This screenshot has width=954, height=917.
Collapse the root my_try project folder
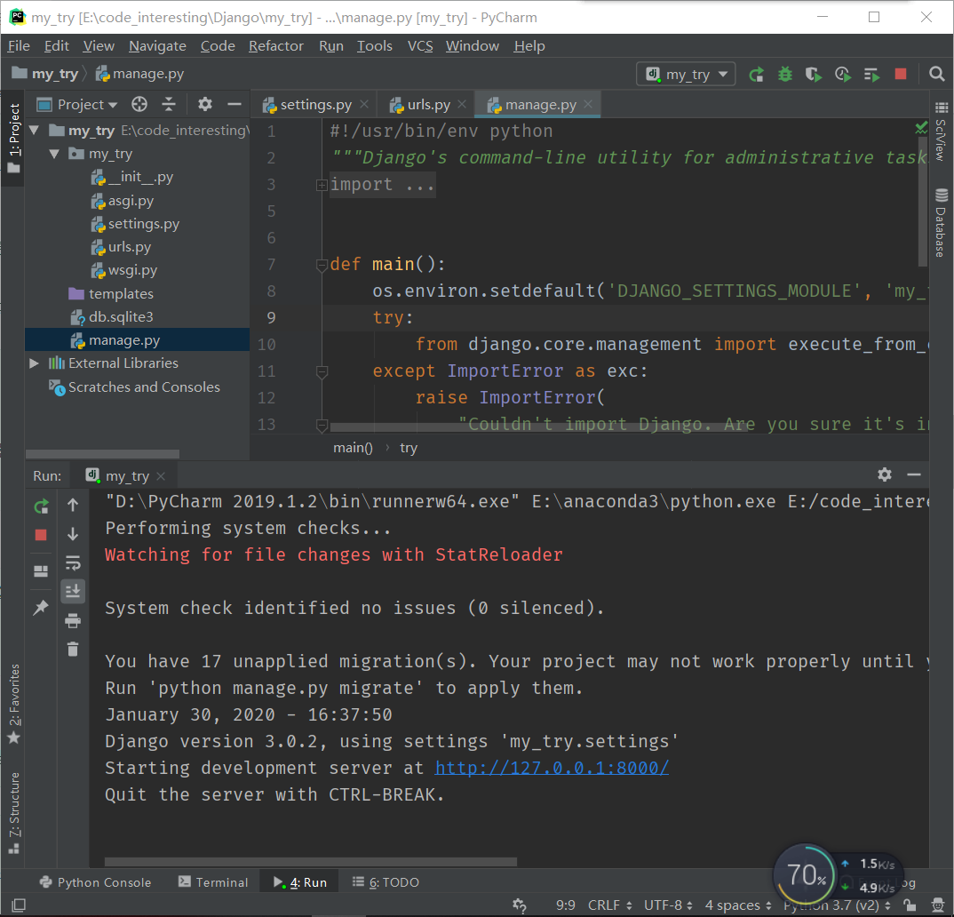point(35,131)
